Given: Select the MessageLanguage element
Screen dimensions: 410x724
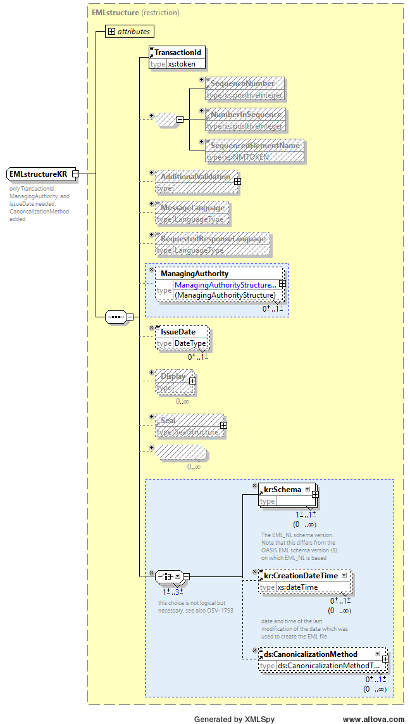Looking at the screenshot, I should tap(192, 213).
